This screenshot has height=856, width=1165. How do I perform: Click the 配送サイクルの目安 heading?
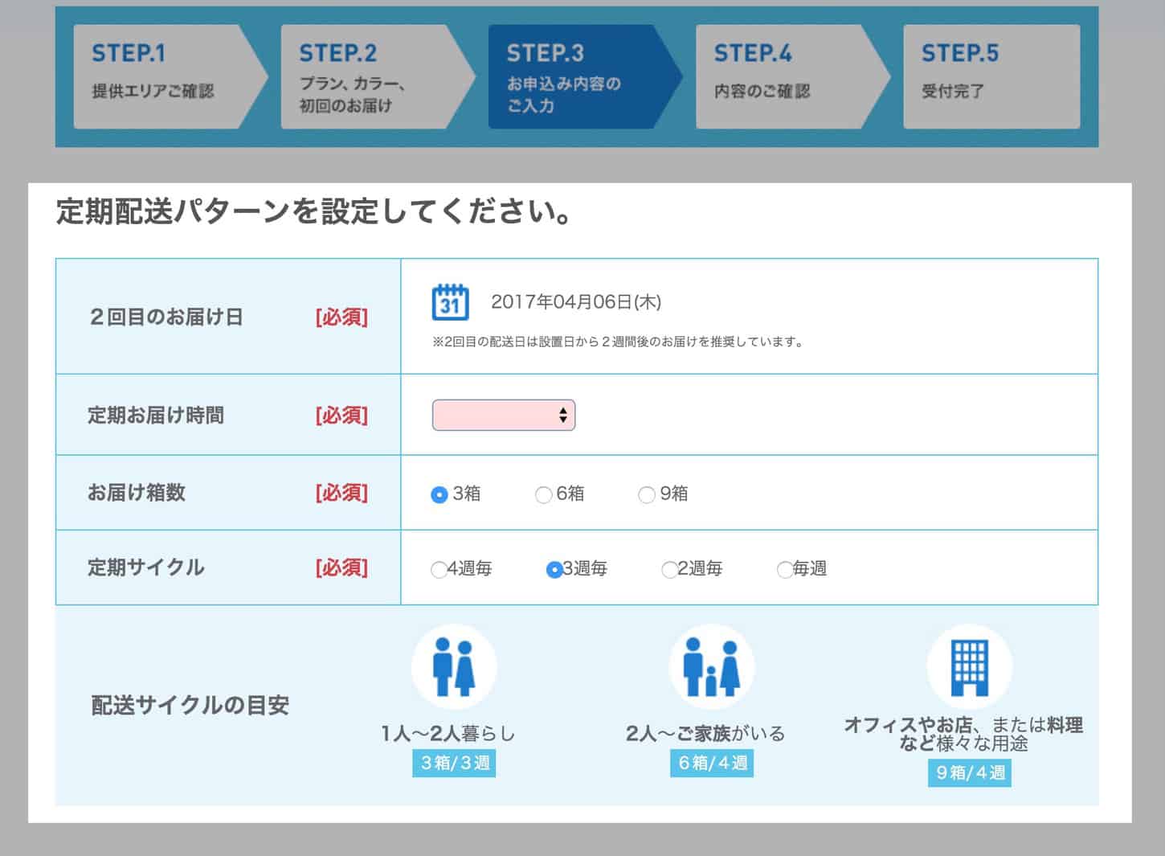pyautogui.click(x=190, y=706)
